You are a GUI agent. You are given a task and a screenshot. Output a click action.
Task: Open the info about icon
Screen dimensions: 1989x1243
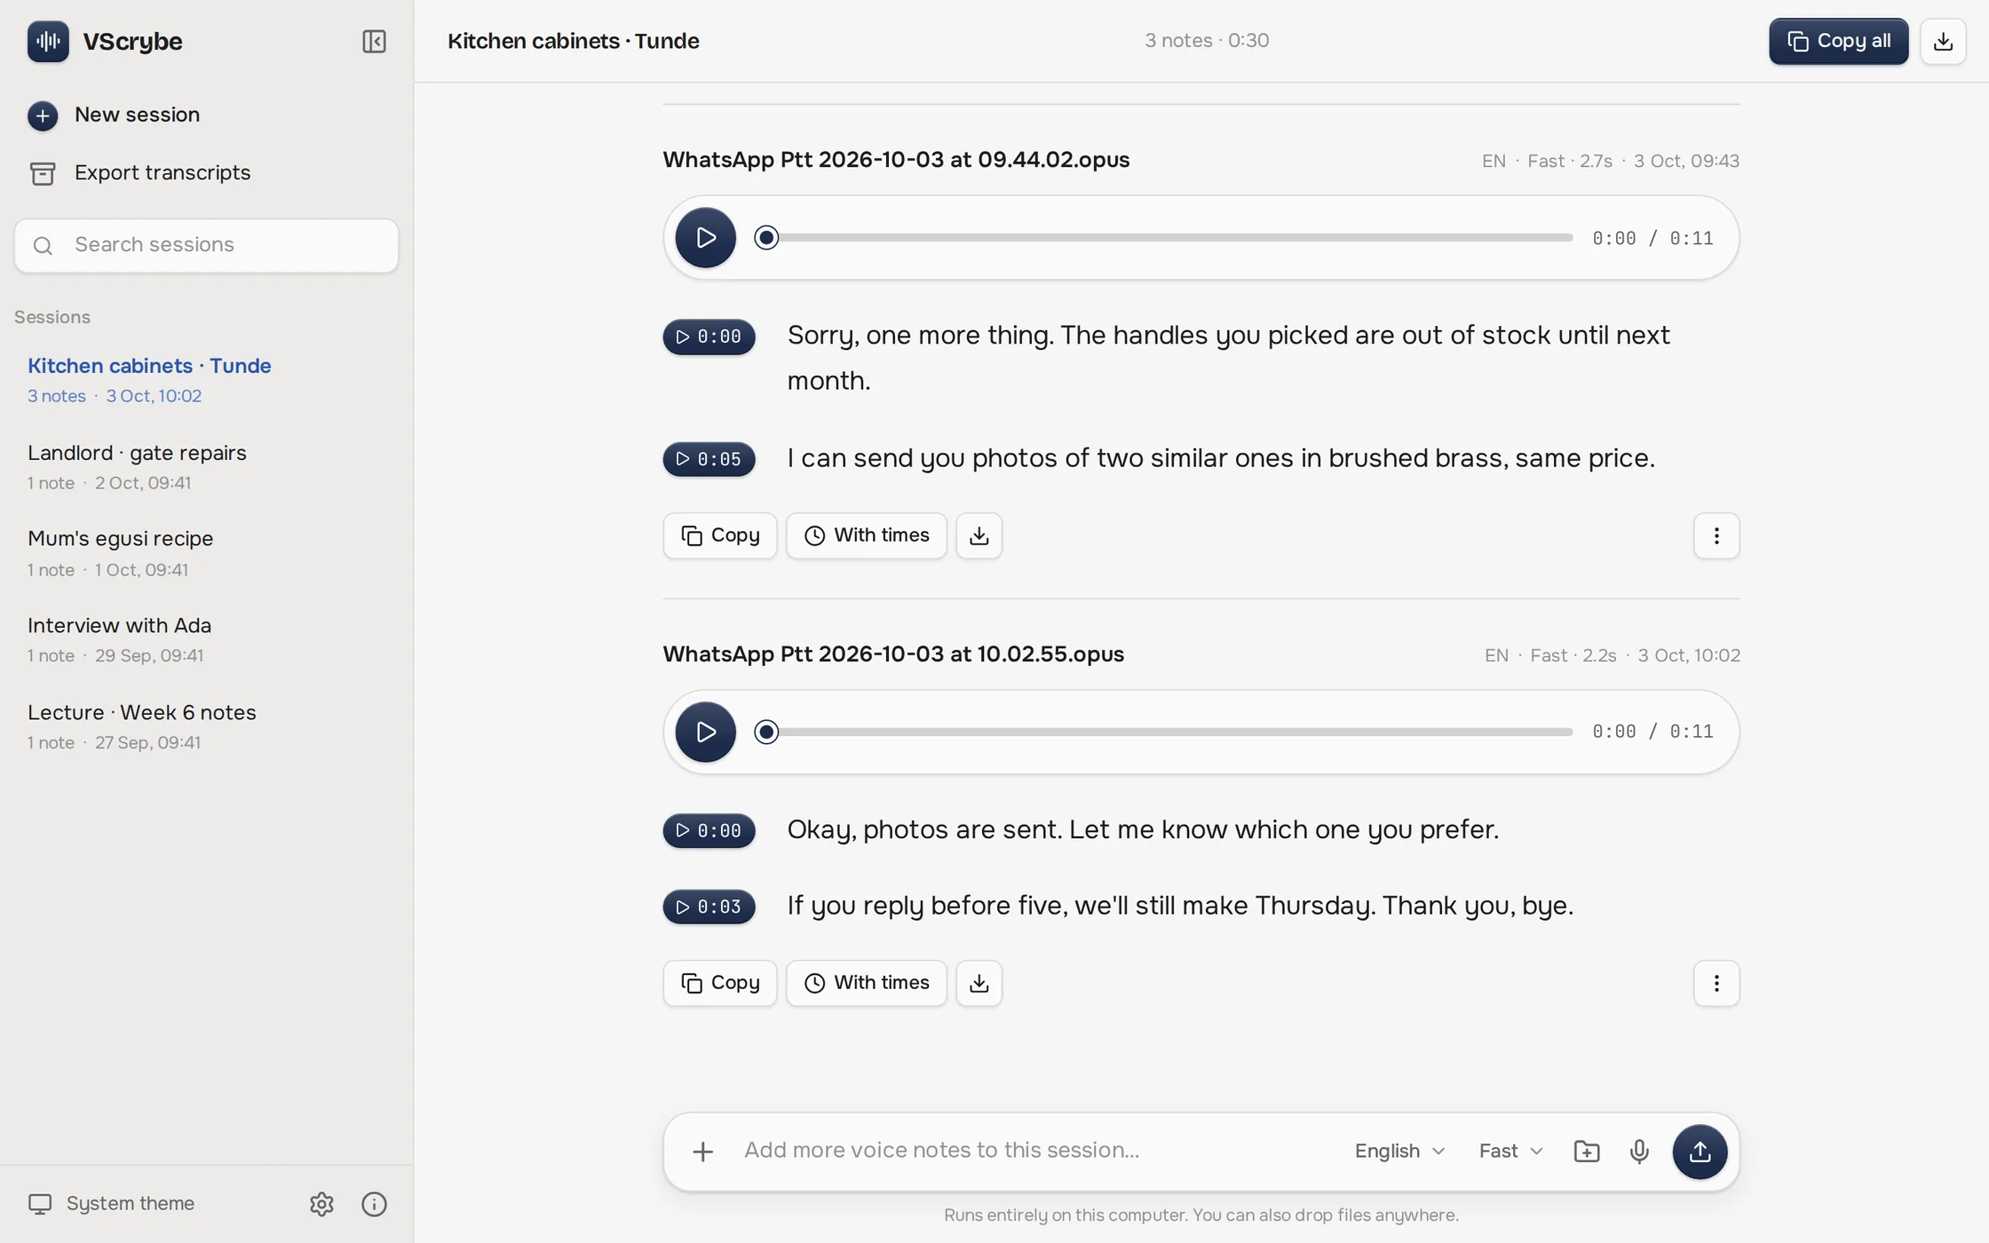(x=374, y=1204)
